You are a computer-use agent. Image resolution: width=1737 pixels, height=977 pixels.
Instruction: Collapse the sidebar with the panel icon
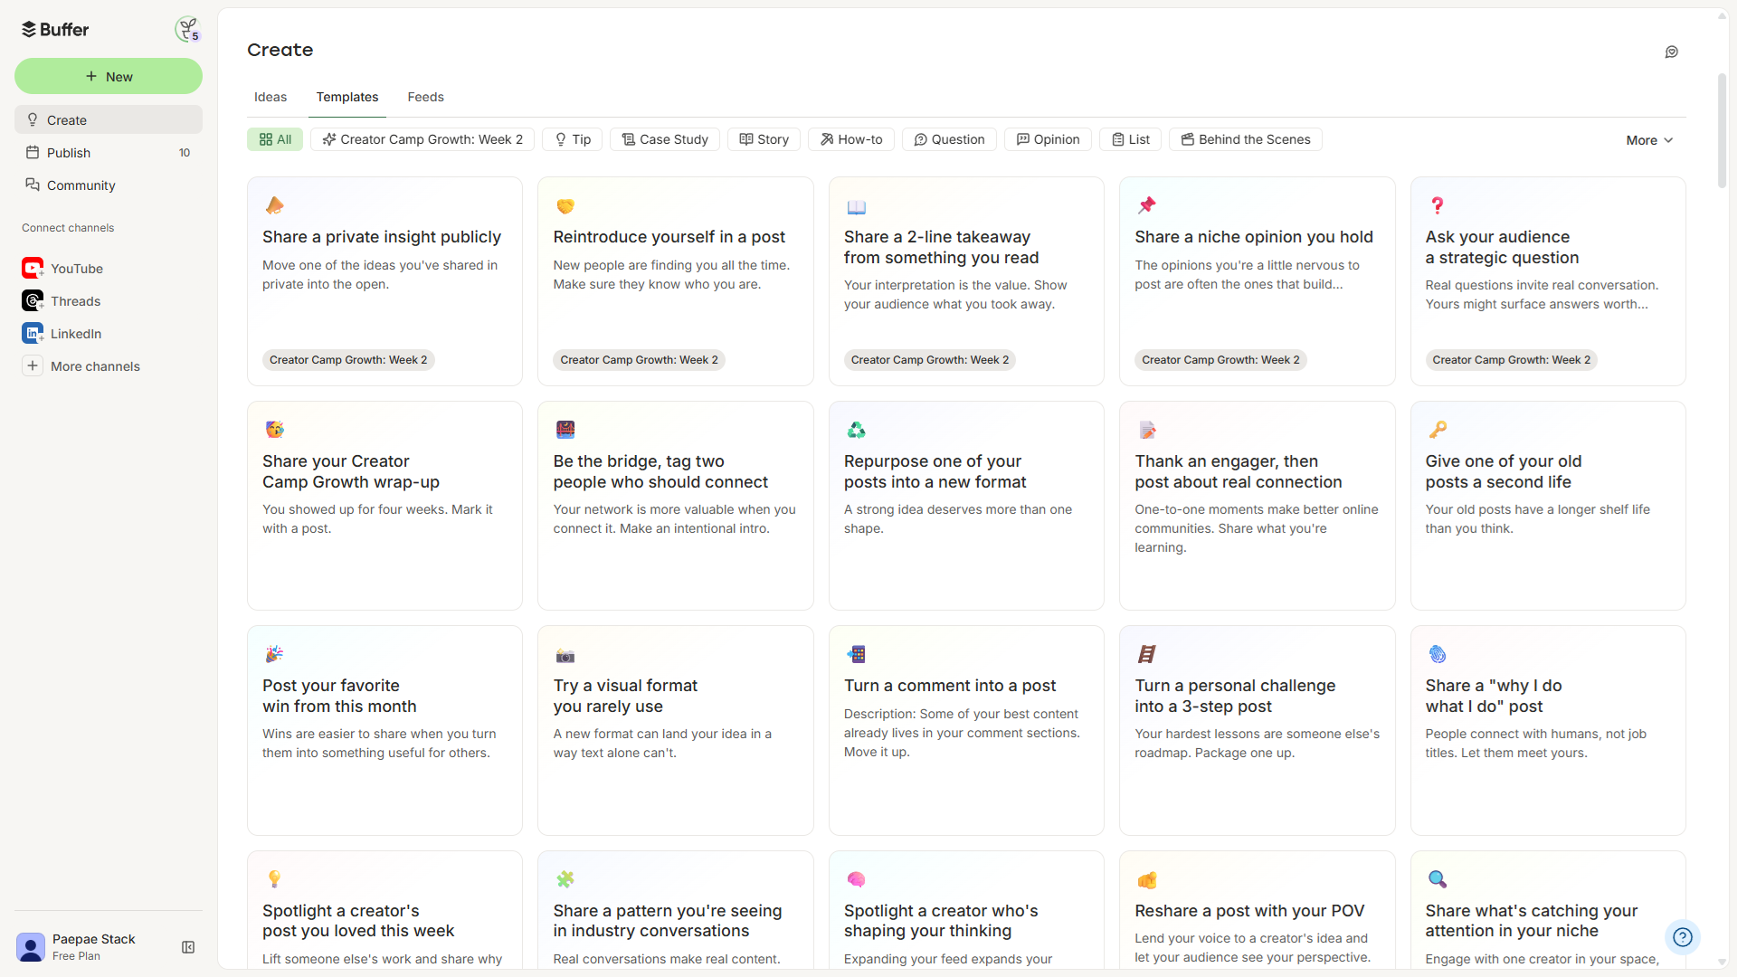(x=188, y=947)
